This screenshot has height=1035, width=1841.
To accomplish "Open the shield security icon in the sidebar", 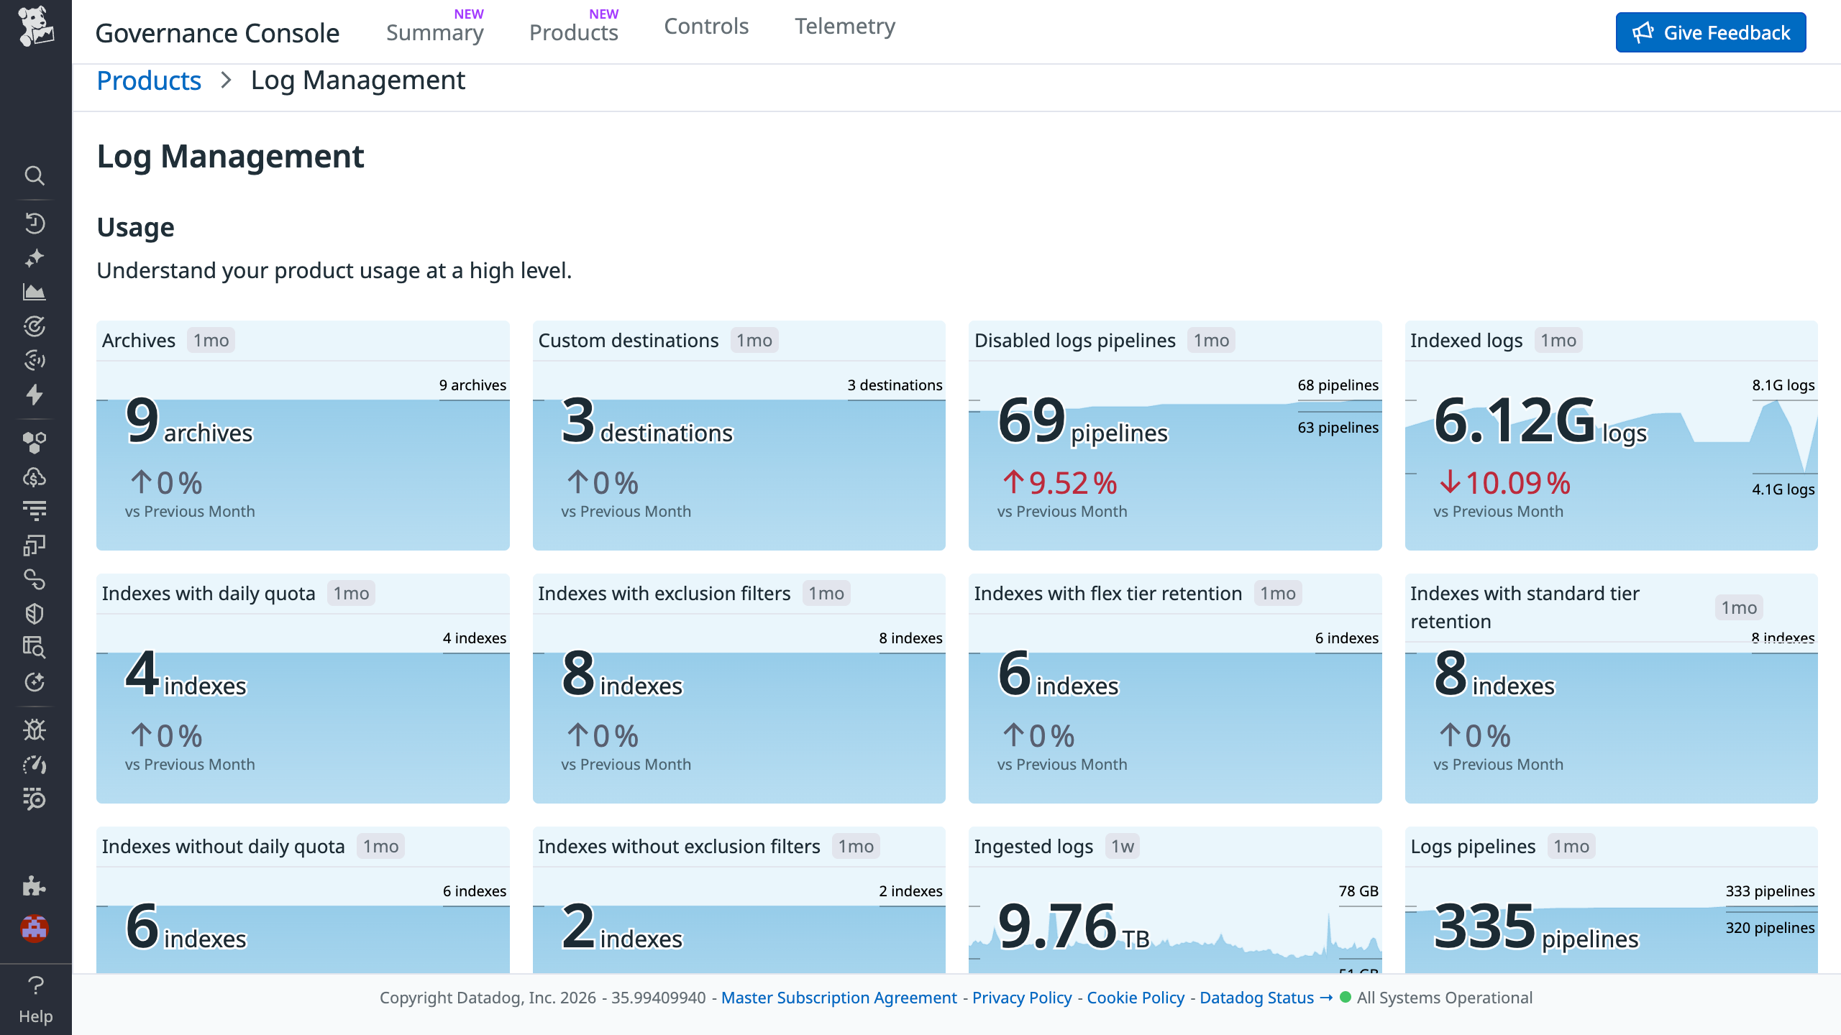I will pos(35,613).
